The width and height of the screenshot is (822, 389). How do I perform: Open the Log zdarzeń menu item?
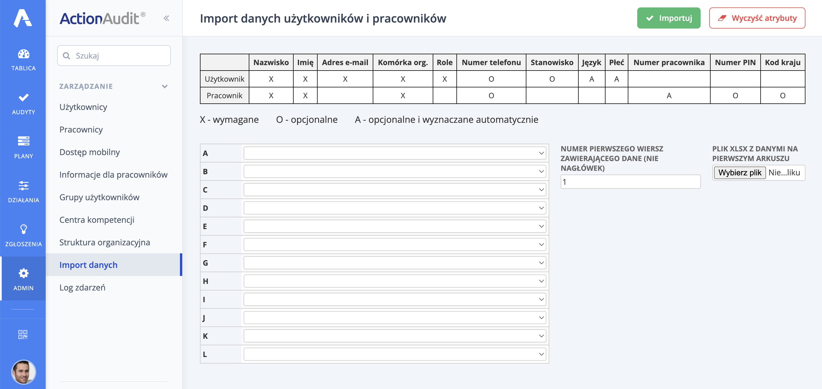[x=82, y=287]
